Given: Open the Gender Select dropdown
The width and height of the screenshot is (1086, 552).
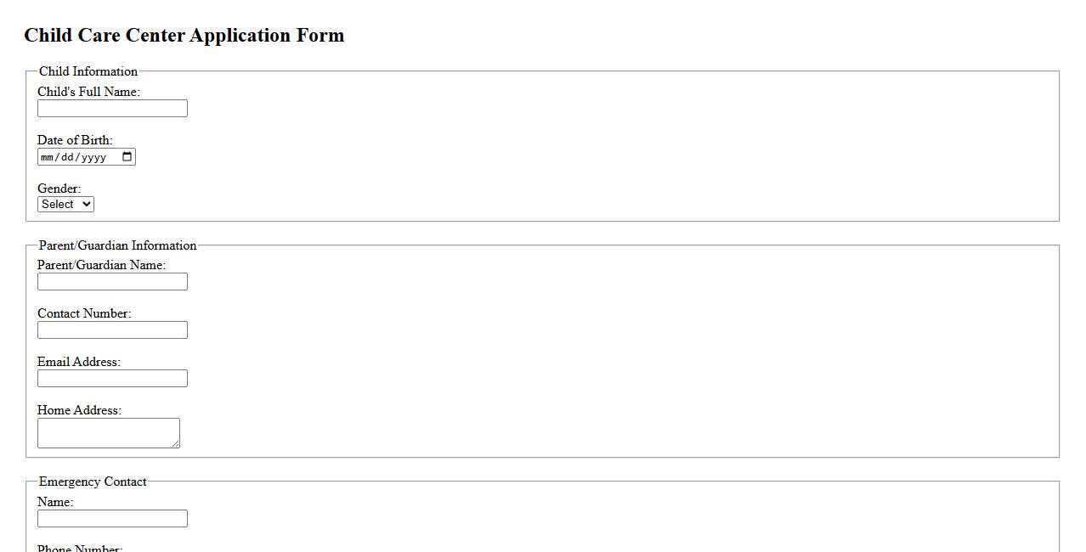Looking at the screenshot, I should 65,205.
